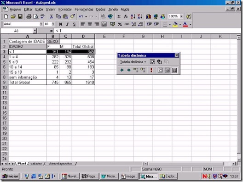
Task: Copy selection with the Copy icon
Action: [x=58, y=17]
